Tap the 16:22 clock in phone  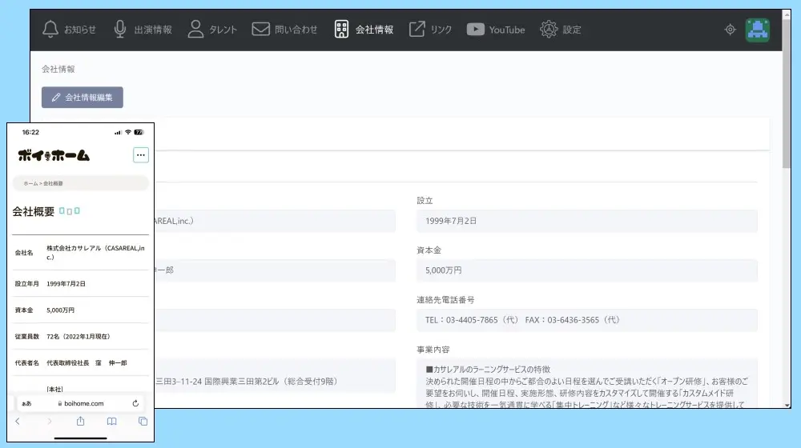click(x=30, y=132)
